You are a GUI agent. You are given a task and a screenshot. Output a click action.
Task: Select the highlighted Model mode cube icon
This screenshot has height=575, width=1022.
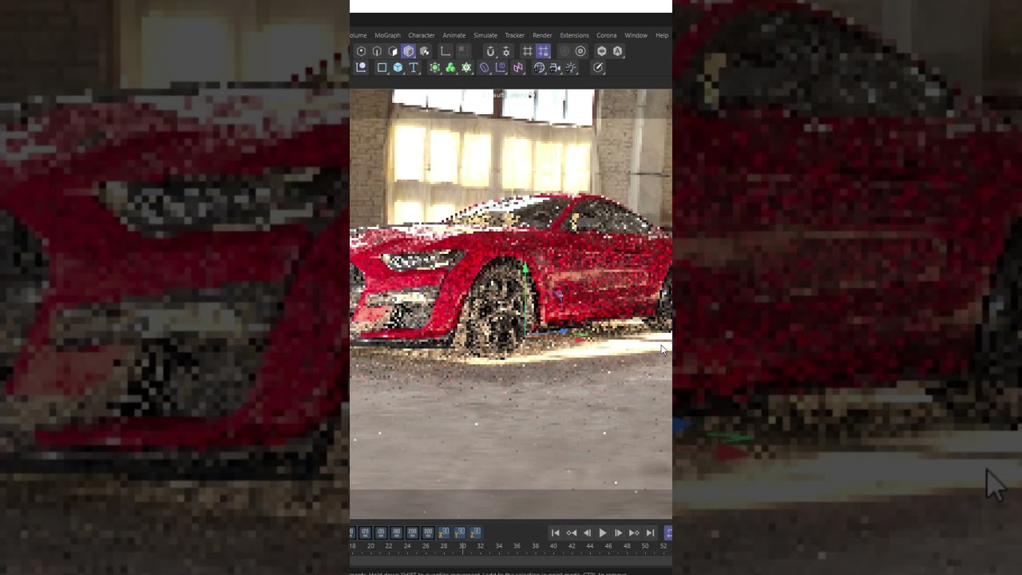tap(408, 51)
